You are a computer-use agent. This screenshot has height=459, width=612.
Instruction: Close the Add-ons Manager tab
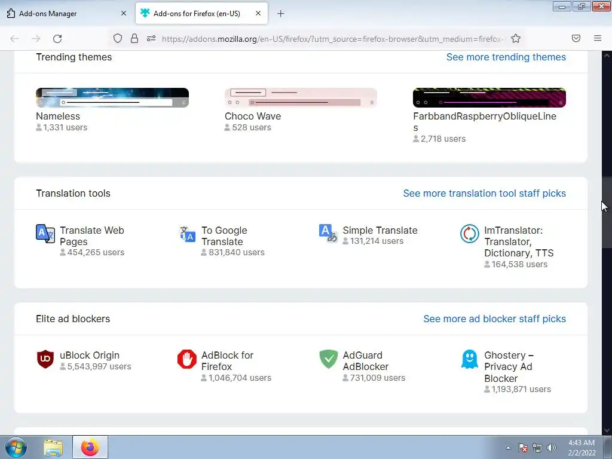[x=124, y=13]
